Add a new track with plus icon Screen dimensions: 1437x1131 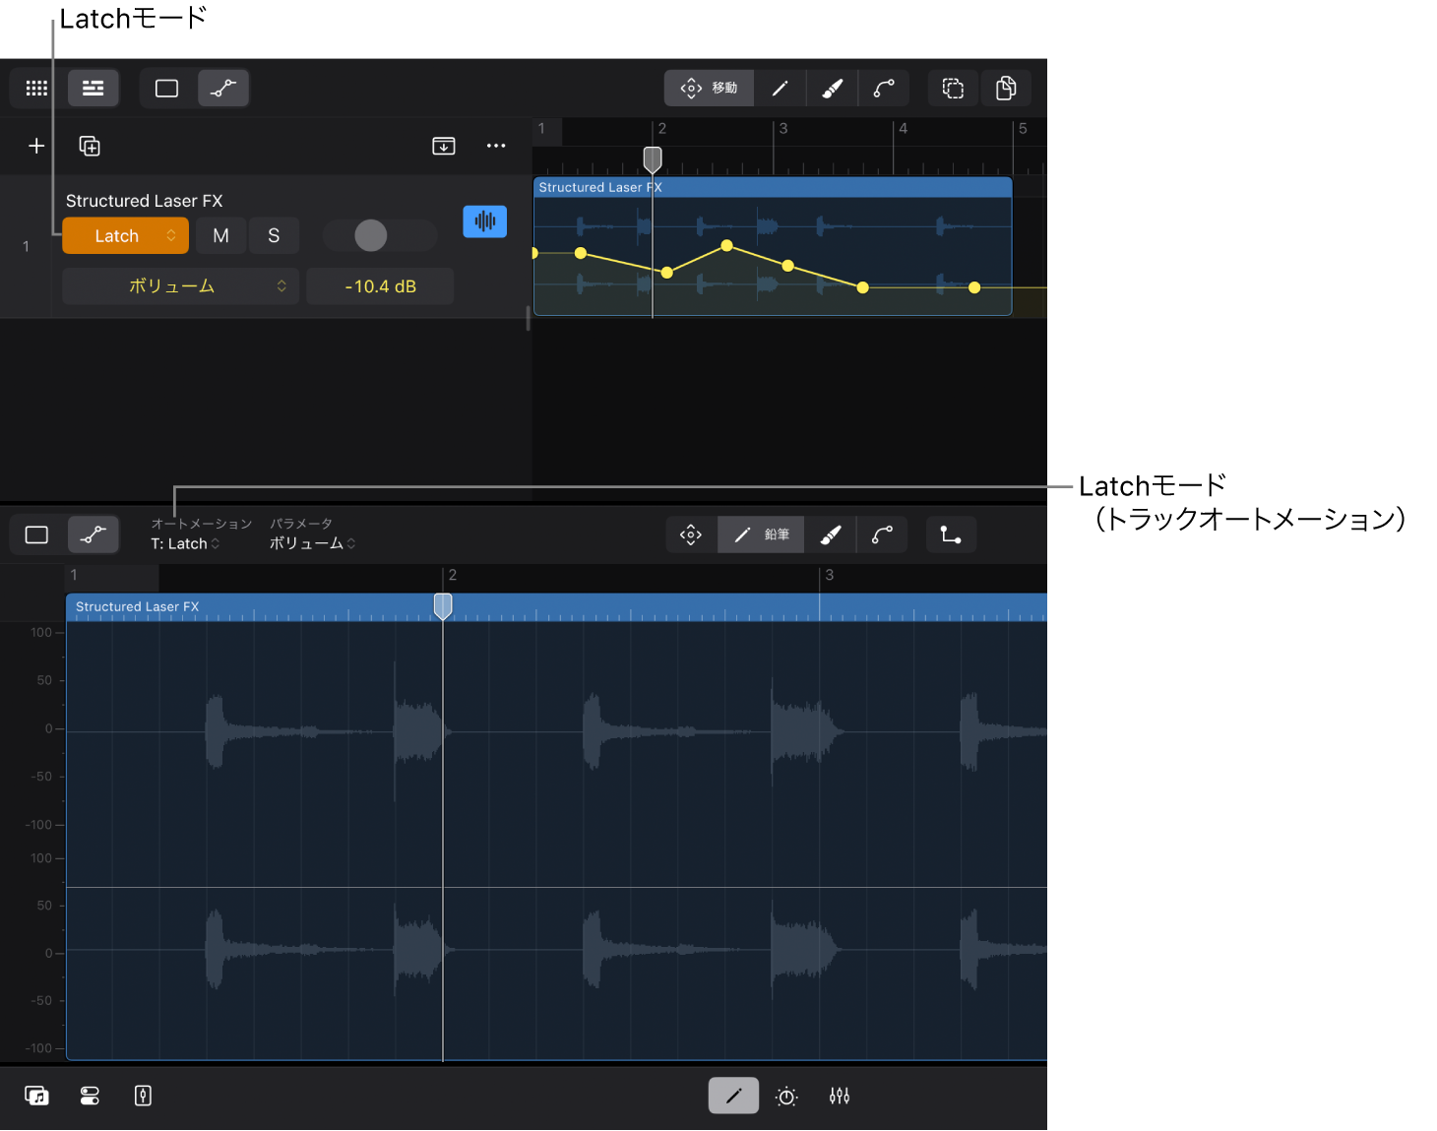[x=36, y=147]
